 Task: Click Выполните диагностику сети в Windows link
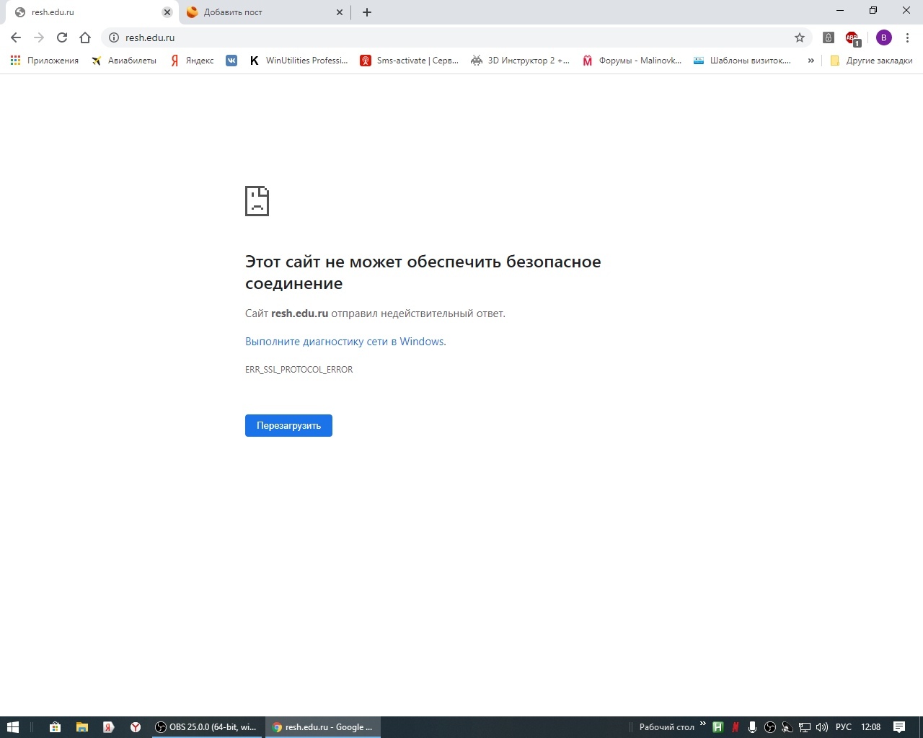tap(345, 342)
